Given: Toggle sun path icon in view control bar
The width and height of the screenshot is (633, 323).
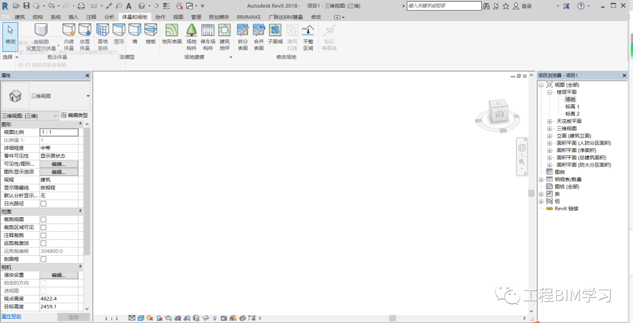Looking at the screenshot, I should coord(150,318).
